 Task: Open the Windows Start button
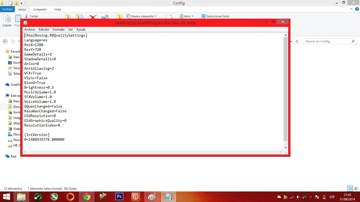[x=6, y=197]
